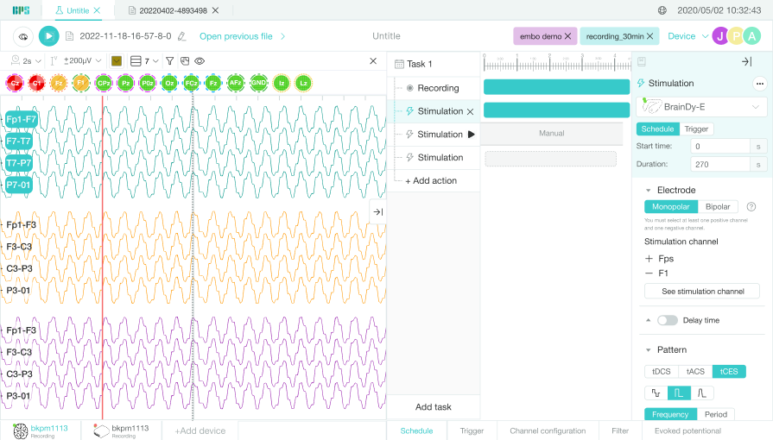Switch to the 20220402-4893498 tab
The image size is (773, 440).
[173, 10]
